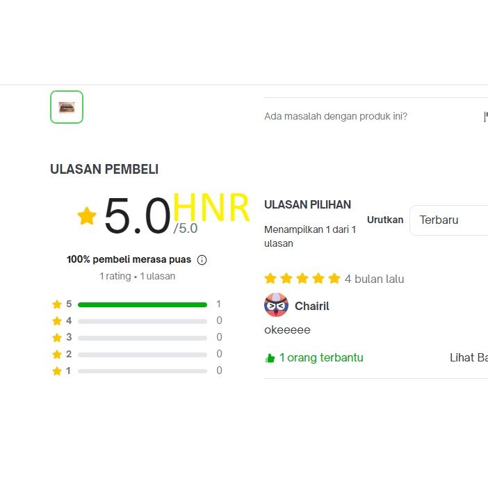The width and height of the screenshot is (488, 488).
Task: Click the star icon for 5-star row
Action: click(57, 304)
